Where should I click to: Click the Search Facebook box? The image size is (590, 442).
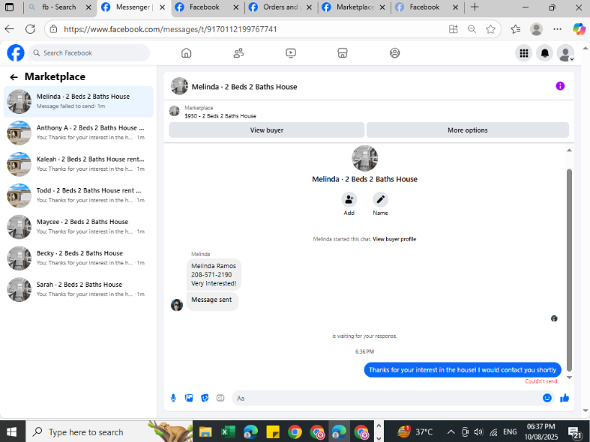[88, 53]
